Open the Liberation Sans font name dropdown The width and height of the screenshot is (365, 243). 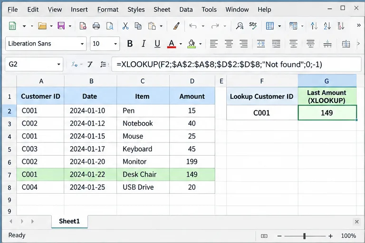[82, 44]
